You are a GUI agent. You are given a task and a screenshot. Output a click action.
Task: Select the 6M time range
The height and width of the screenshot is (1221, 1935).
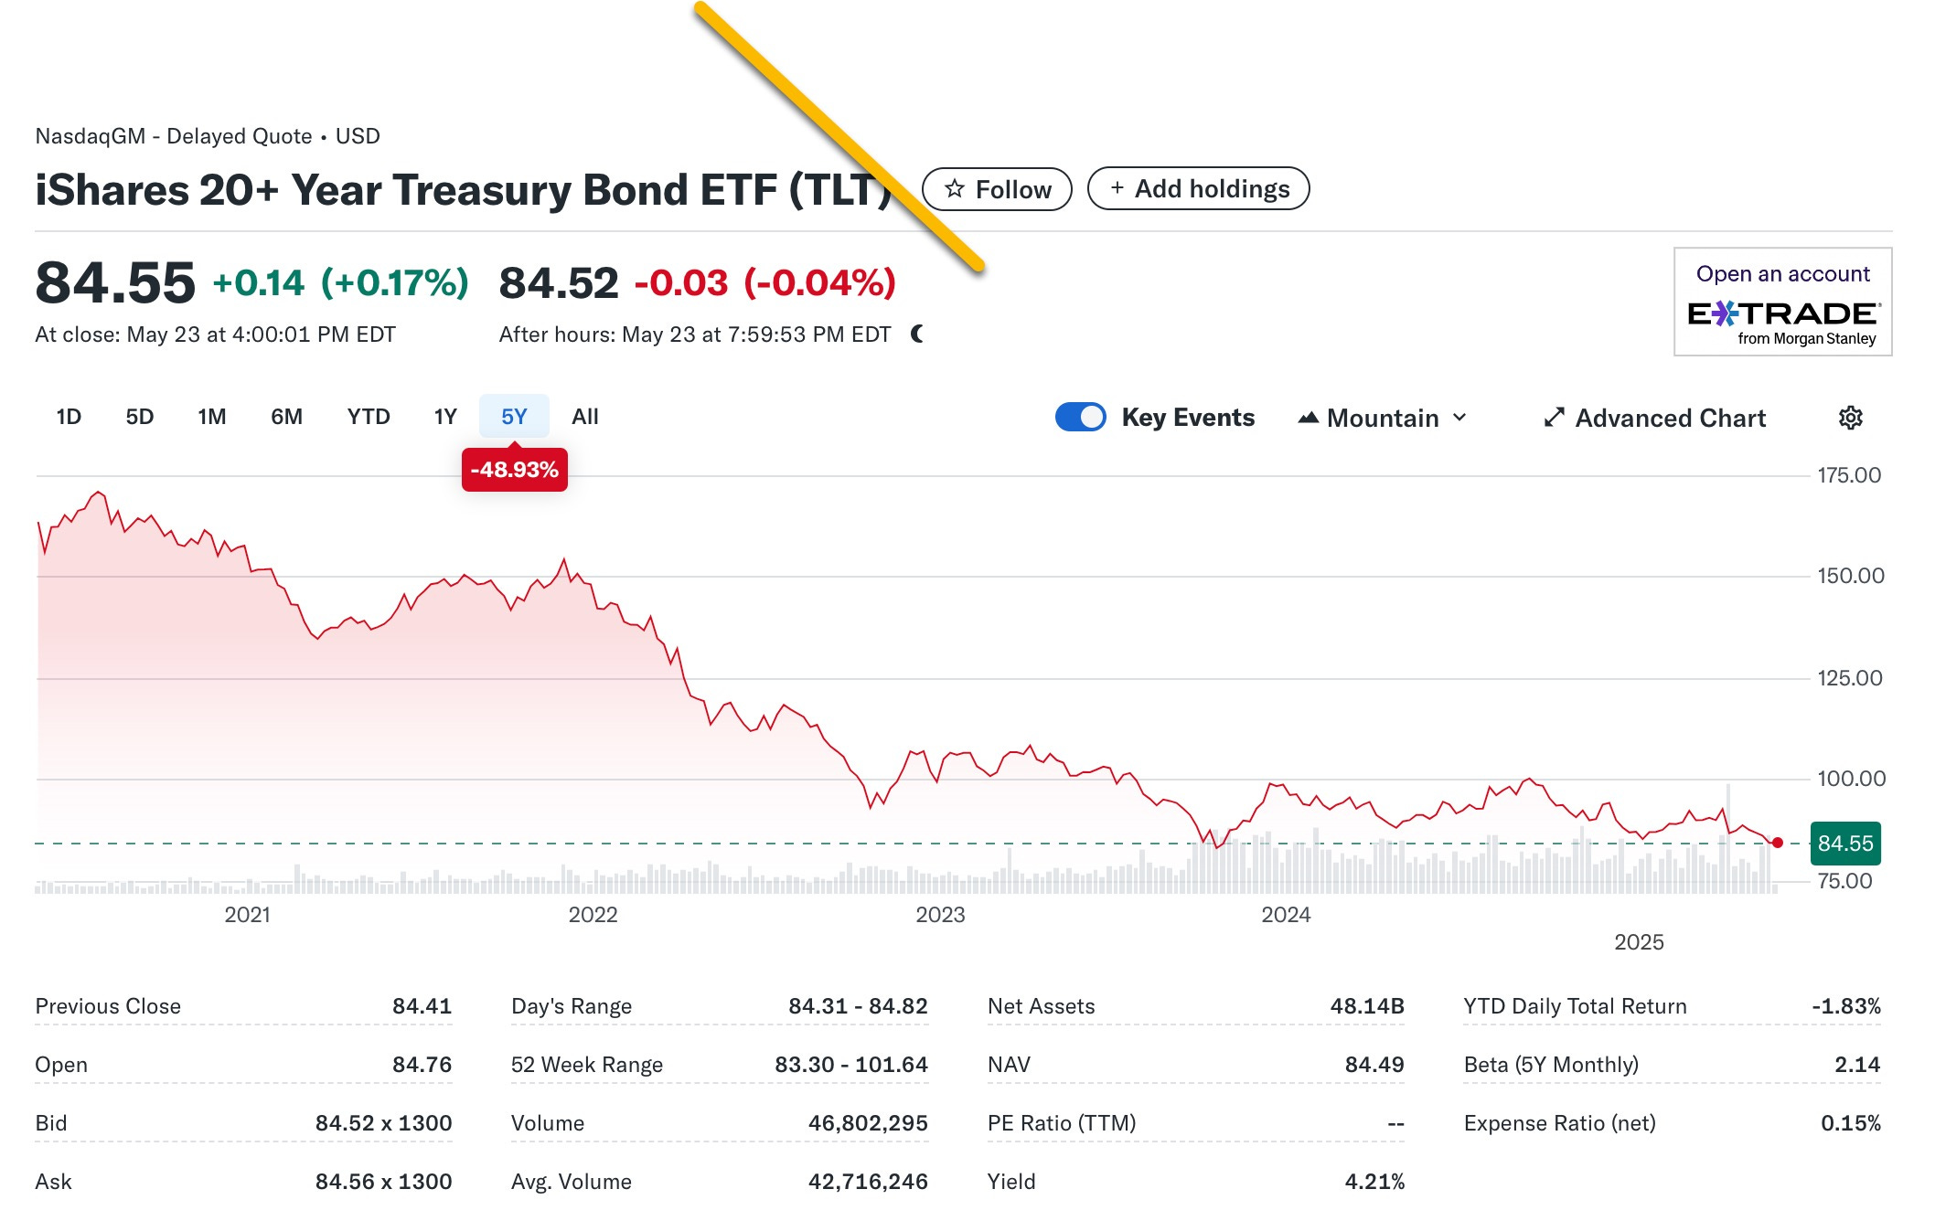click(286, 417)
